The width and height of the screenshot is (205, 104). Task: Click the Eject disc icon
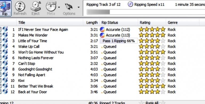36,6
